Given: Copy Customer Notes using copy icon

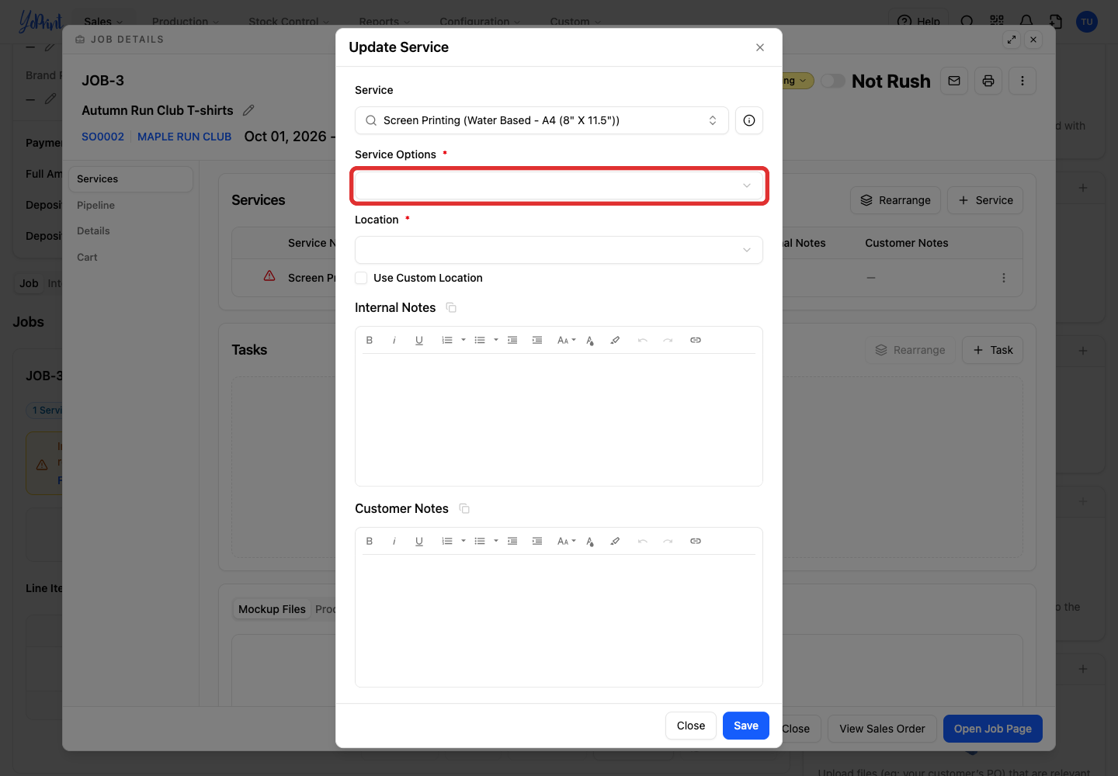Looking at the screenshot, I should (x=464, y=509).
